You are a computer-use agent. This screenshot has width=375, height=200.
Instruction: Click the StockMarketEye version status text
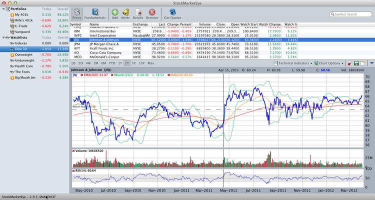[28, 197]
